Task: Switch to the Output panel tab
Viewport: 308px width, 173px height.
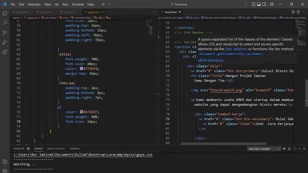Action: click(x=38, y=148)
